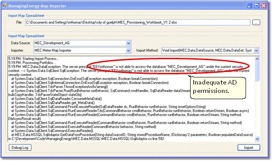The image size is (272, 161).
Task: Minimize the Map Importer window
Action: coord(249,6)
